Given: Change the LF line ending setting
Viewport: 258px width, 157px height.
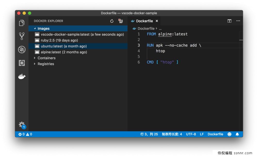Looking at the screenshot, I should pyautogui.click(x=202, y=134).
